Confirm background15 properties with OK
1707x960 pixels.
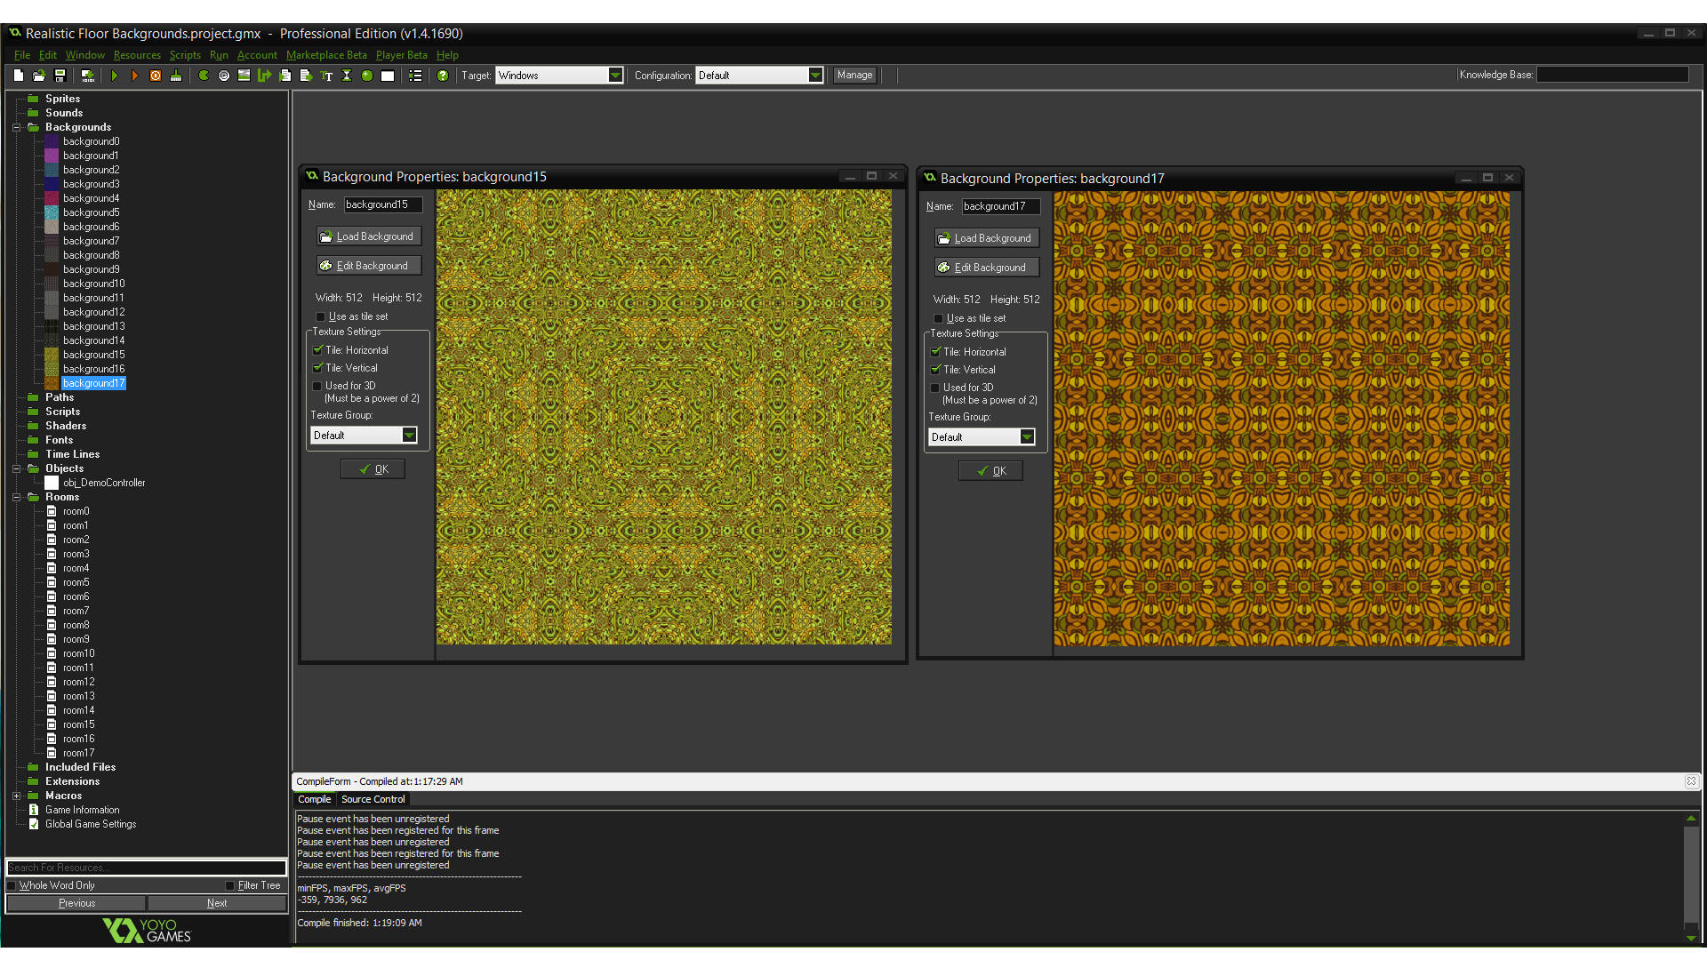click(x=373, y=468)
